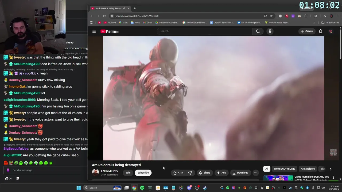
Task: Open the Chrome profile avatar
Action: point(332,16)
